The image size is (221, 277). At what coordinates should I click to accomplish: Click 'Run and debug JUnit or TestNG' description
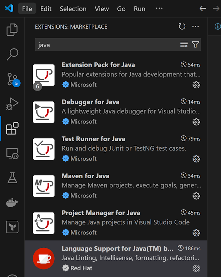[124, 148]
